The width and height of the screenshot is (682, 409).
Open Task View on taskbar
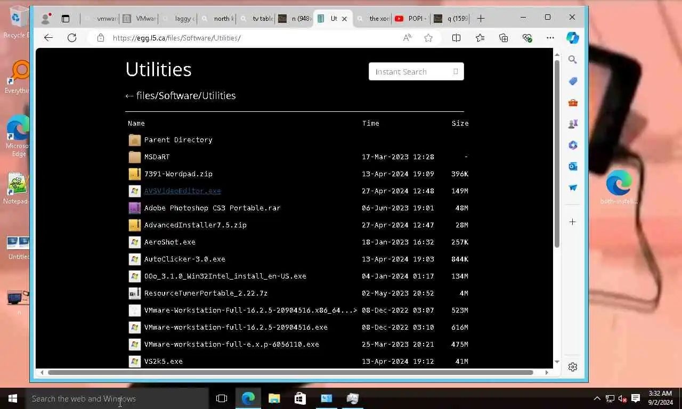(x=222, y=398)
